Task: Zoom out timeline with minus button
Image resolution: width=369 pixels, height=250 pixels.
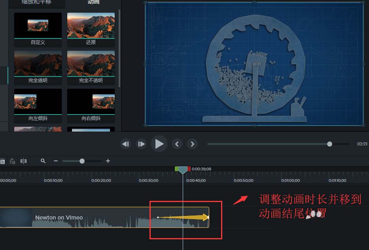Action: click(x=56, y=161)
